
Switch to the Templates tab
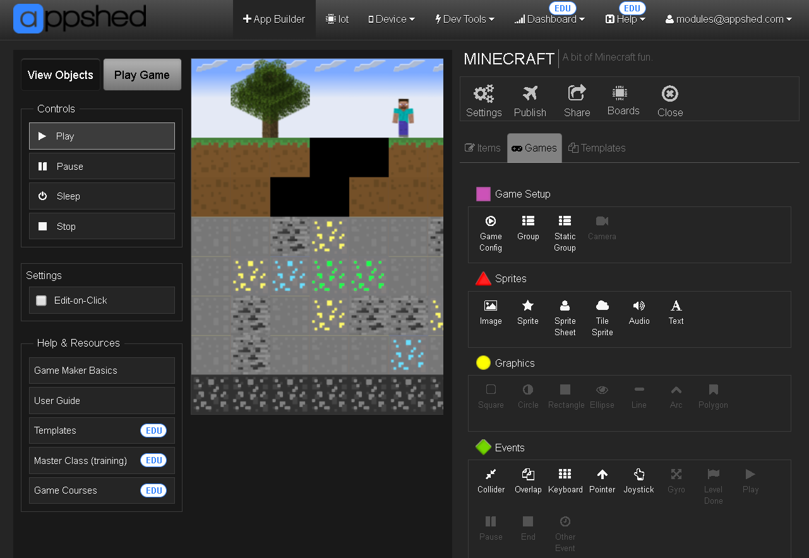point(597,148)
